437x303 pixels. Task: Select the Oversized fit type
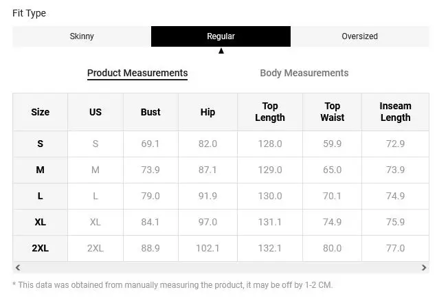pos(359,36)
